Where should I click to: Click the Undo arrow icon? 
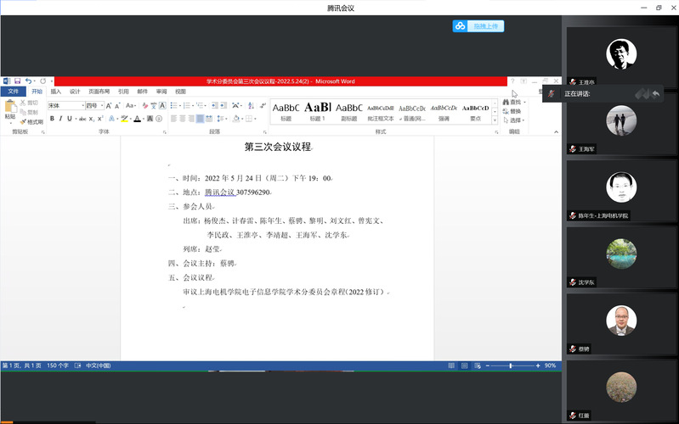[28, 81]
